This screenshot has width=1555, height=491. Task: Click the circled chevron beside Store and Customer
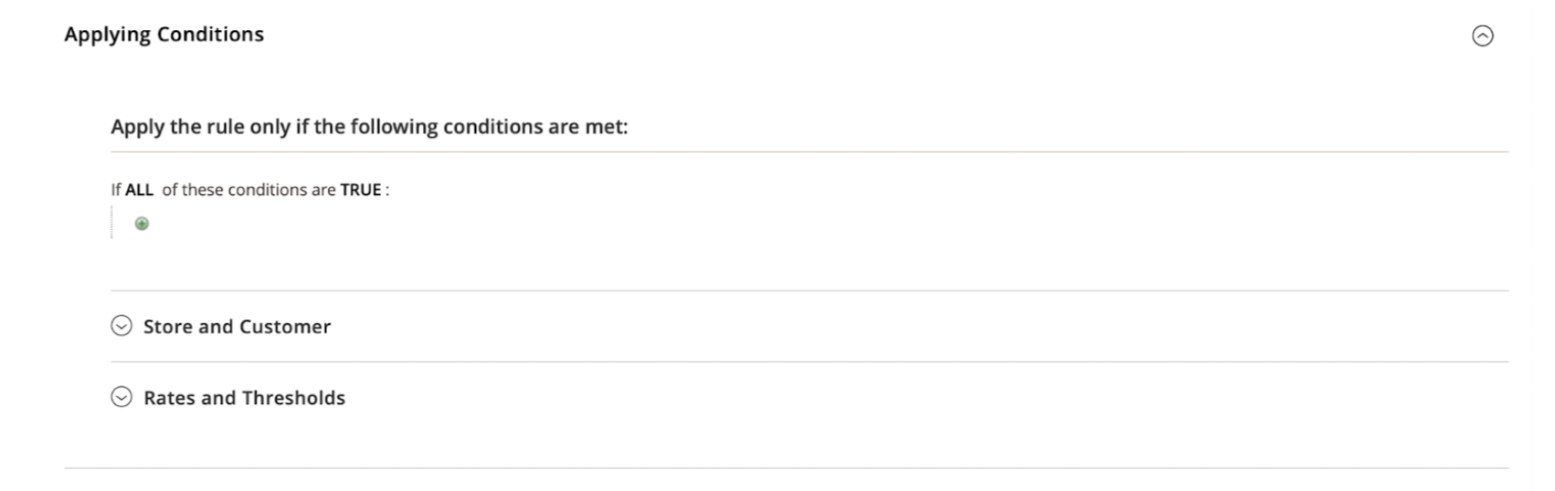coord(122,326)
